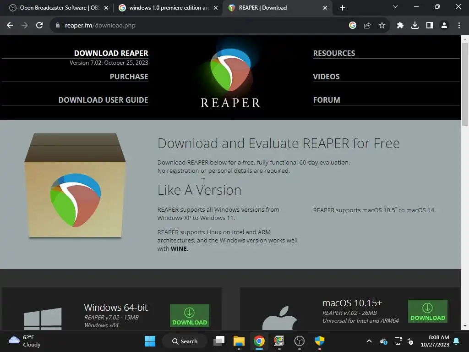Download REAPER for macOS 10.15+
Image resolution: width=469 pixels, height=352 pixels.
click(x=428, y=311)
